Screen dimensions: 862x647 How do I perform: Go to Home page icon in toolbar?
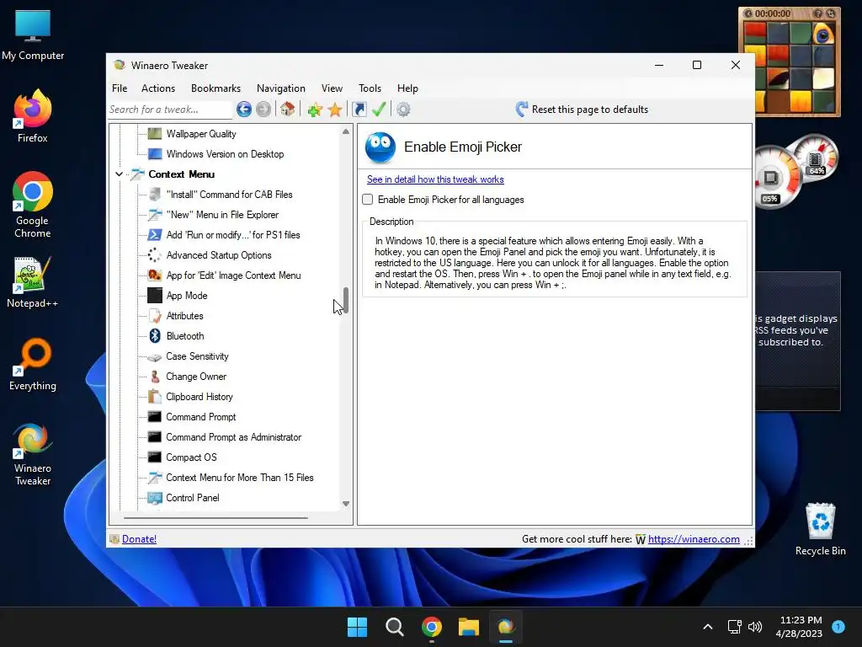[x=288, y=109]
